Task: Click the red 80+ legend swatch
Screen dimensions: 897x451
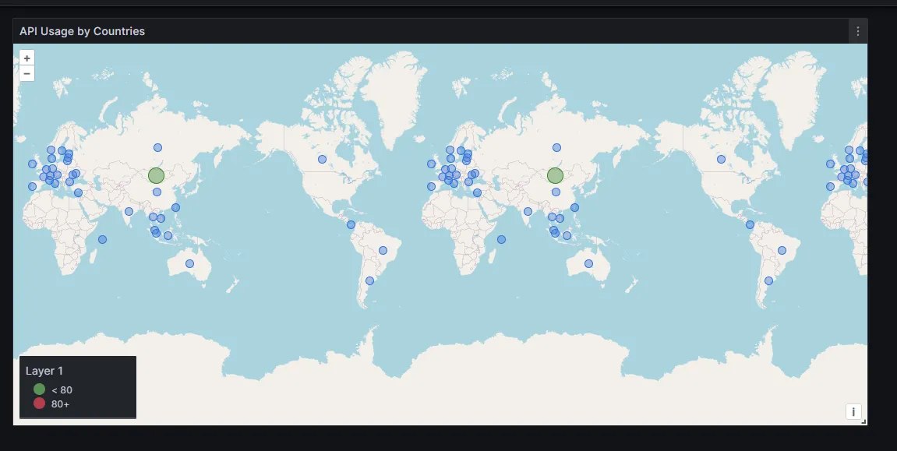Action: (x=37, y=403)
